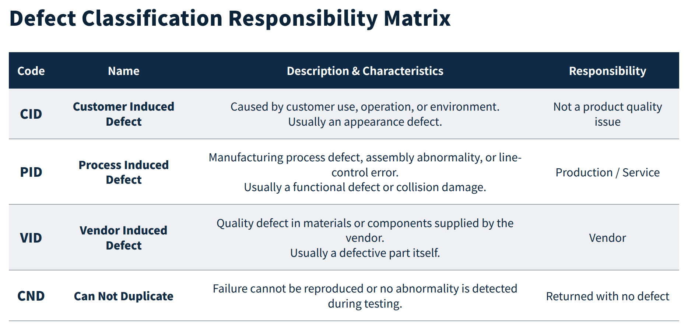Click the Vendor responsibility cell
Viewport: 688px width, 330px height.
coord(607,238)
